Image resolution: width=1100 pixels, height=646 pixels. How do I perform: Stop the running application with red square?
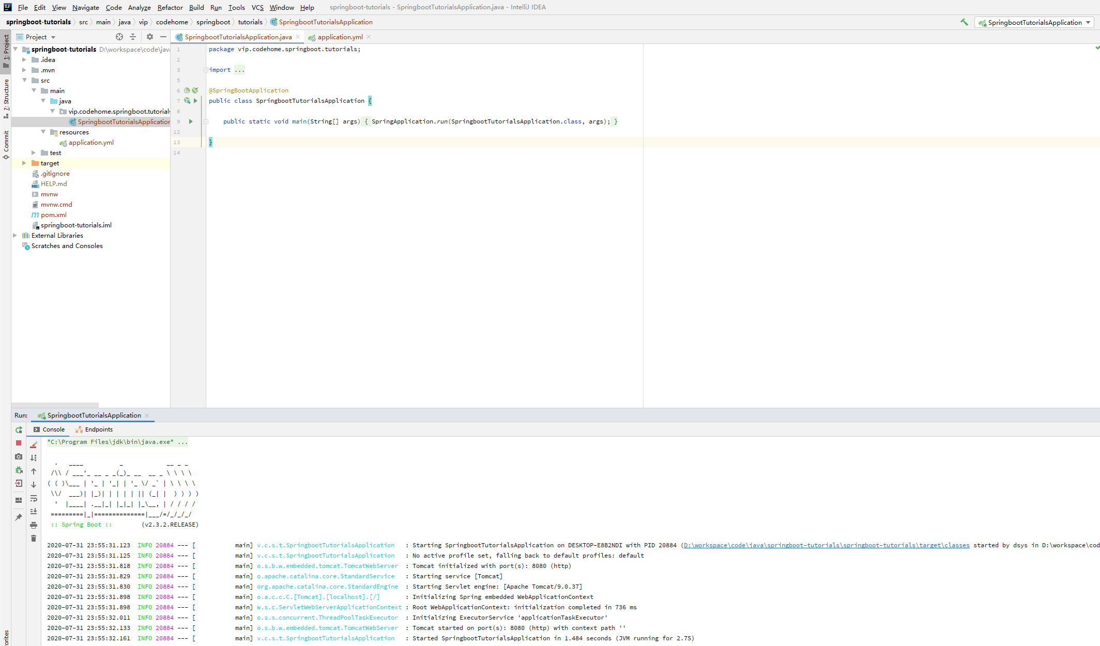click(x=19, y=443)
